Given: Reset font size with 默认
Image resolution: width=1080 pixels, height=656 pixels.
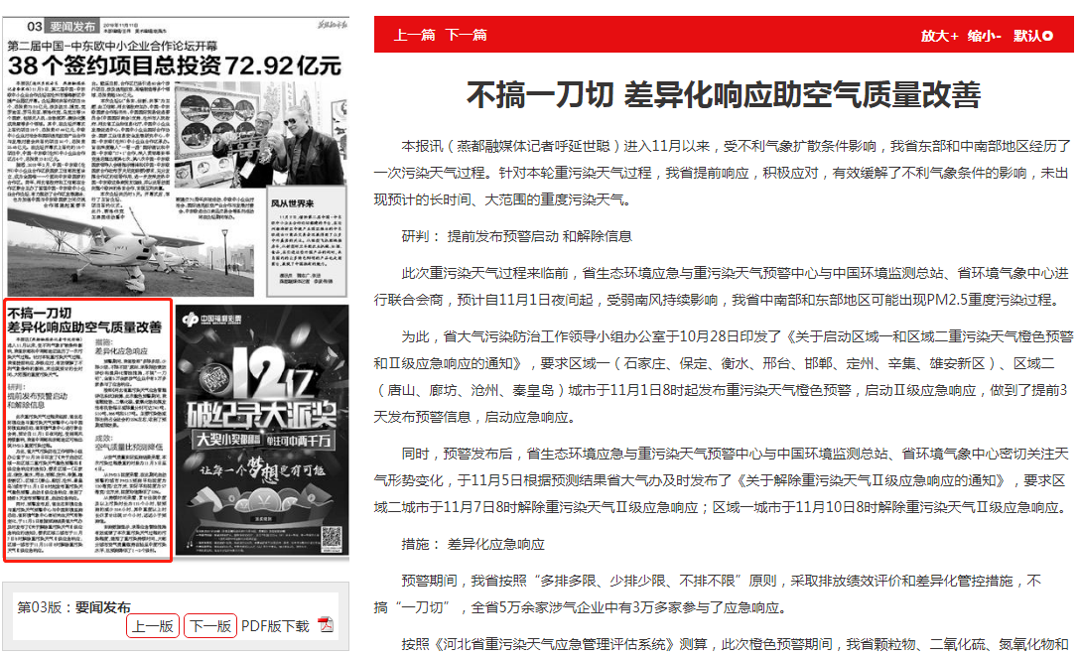Looking at the screenshot, I should [x=1026, y=35].
